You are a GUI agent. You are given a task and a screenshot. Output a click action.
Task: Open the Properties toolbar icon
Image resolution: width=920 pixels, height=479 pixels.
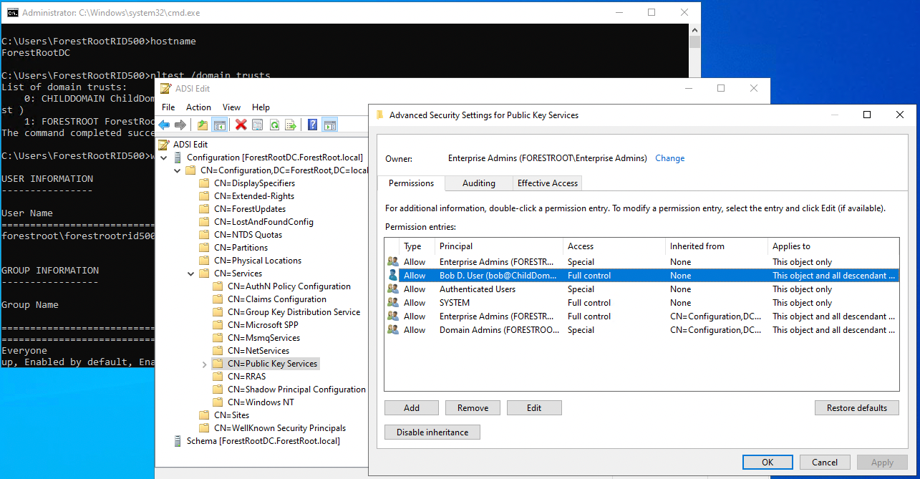(x=258, y=125)
